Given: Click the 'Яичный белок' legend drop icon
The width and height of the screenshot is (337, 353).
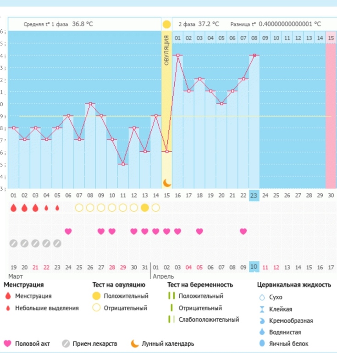Looking at the screenshot, I should click(x=262, y=343).
